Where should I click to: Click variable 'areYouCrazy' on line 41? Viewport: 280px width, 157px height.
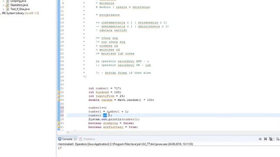click(x=113, y=127)
